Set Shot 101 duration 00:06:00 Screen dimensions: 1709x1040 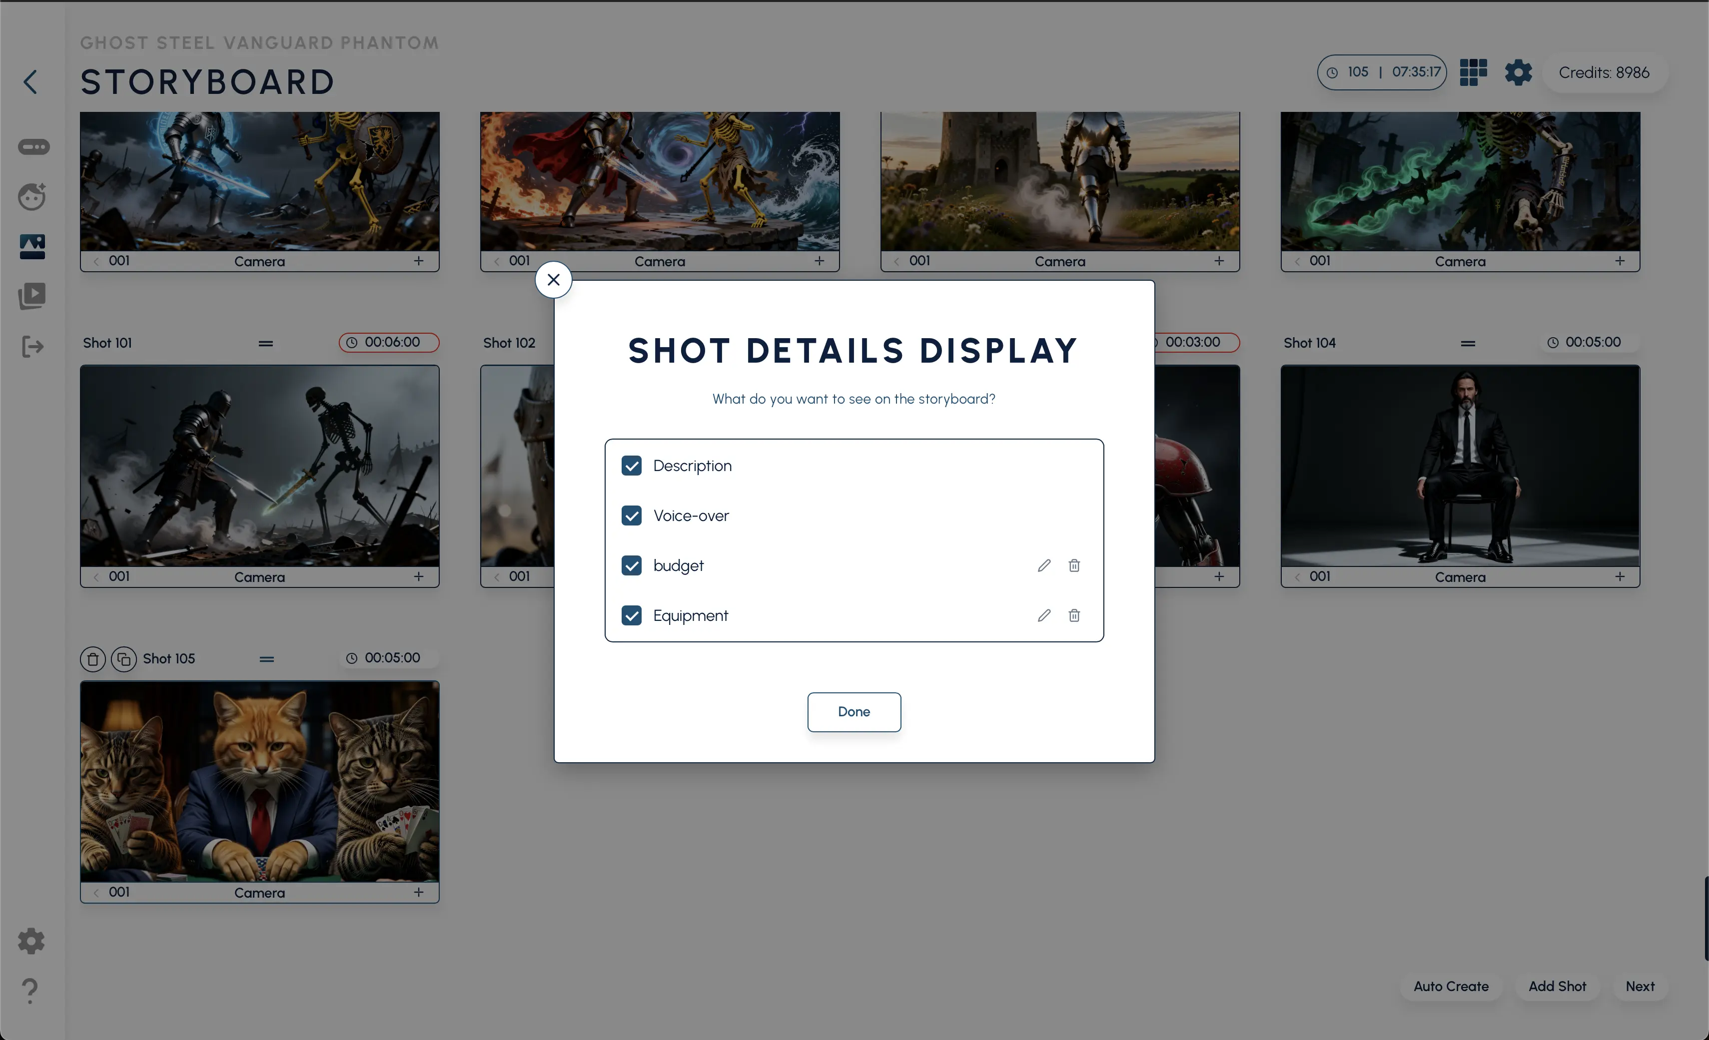coord(389,343)
